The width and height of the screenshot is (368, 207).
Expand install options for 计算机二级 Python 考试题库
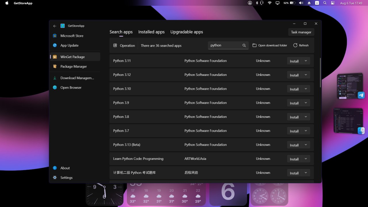[x=306, y=173]
